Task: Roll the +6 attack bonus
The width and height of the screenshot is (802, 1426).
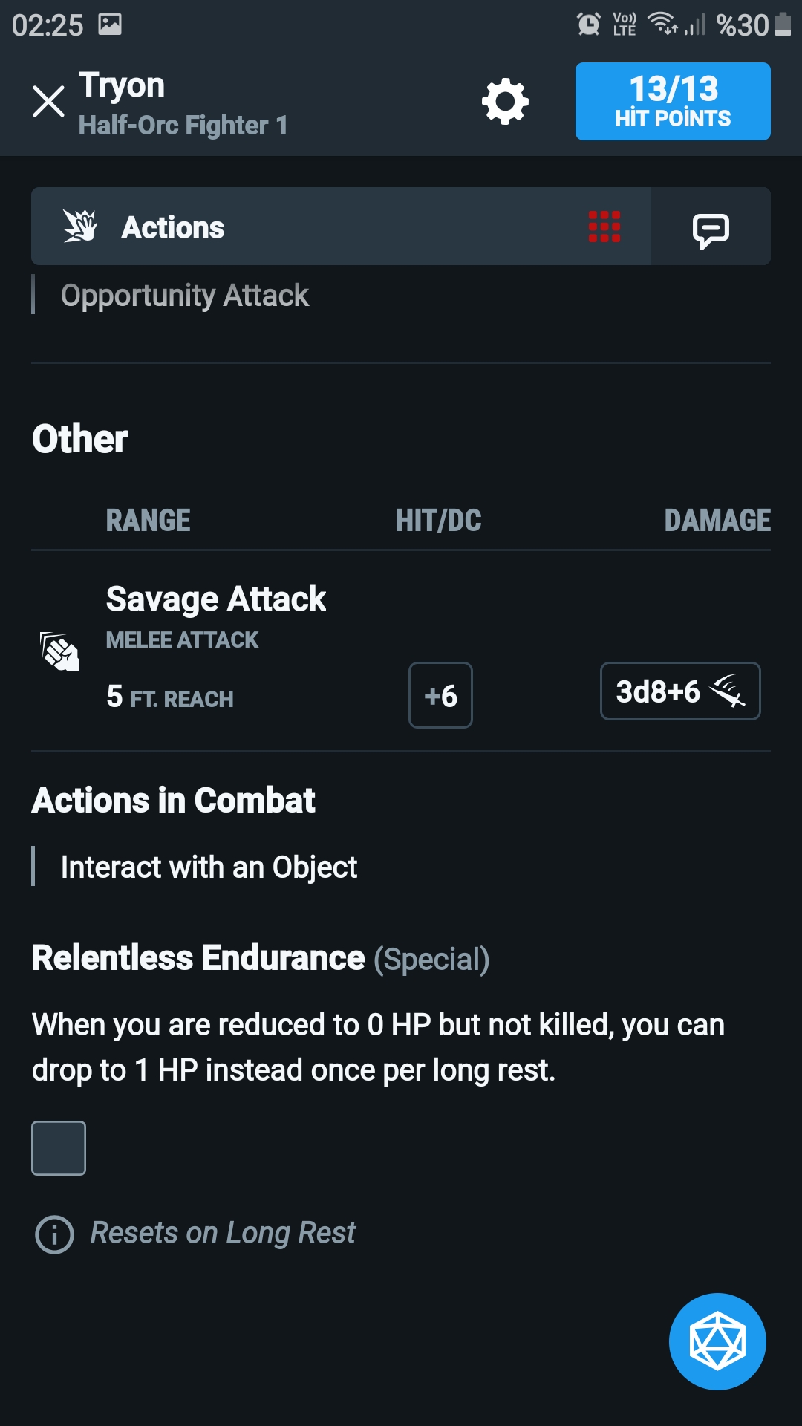Action: [x=440, y=695]
